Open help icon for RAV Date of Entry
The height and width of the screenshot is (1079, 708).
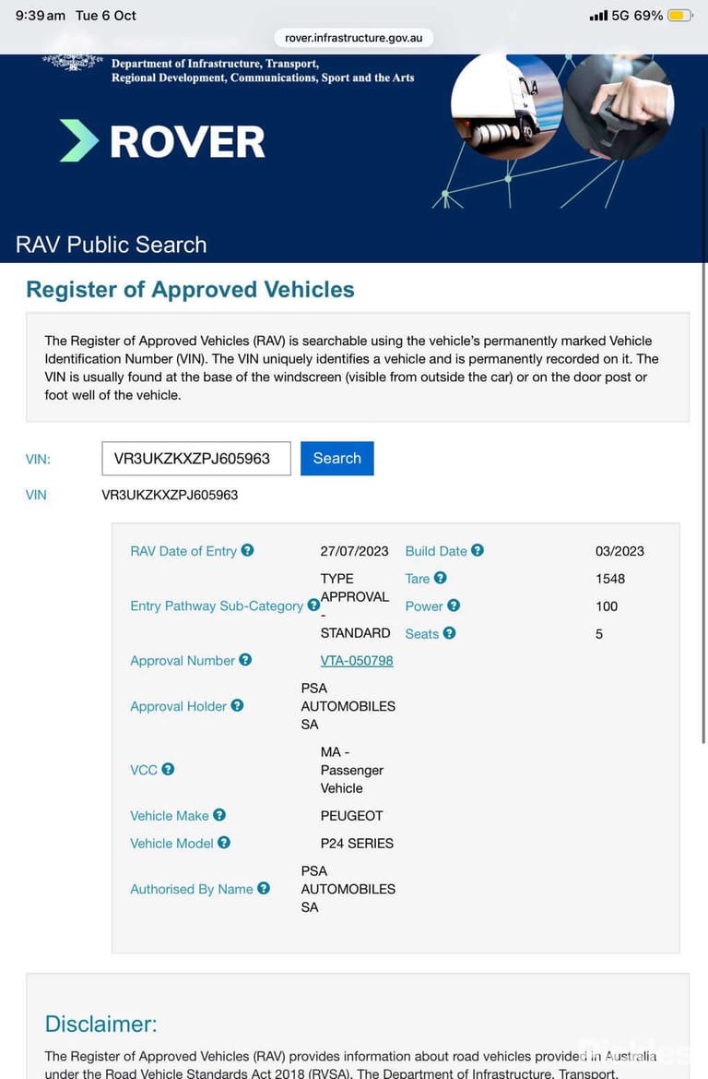(x=247, y=550)
